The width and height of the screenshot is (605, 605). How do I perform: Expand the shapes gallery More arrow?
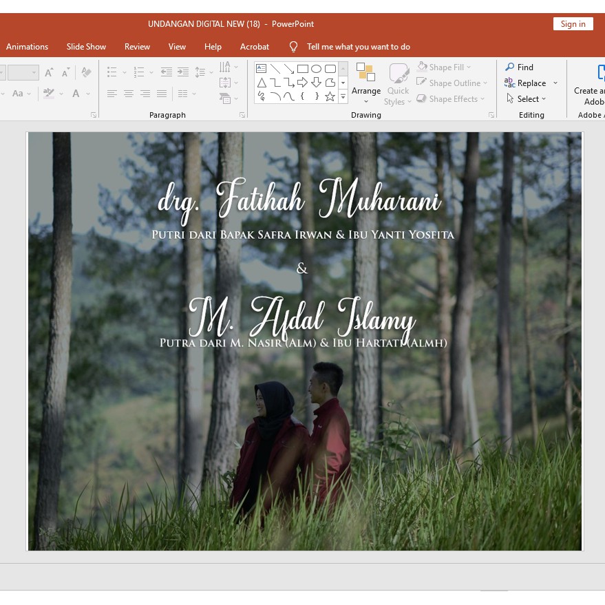(x=343, y=97)
